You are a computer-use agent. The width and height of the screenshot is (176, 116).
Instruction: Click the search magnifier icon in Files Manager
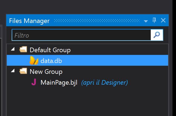click(x=157, y=35)
